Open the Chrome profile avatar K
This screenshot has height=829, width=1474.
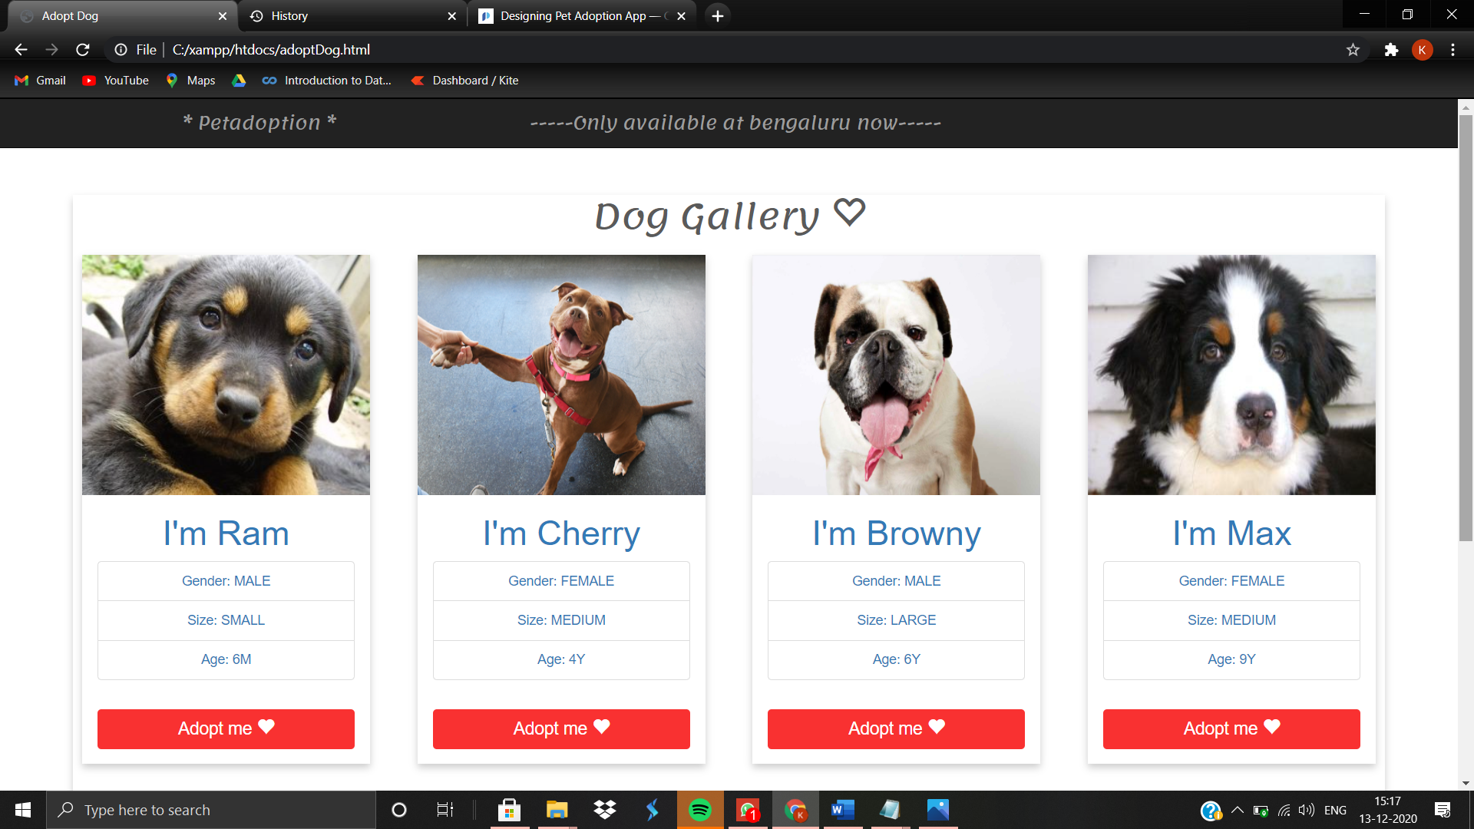(1422, 50)
